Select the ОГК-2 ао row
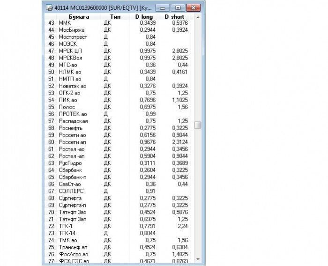 [x=118, y=93]
